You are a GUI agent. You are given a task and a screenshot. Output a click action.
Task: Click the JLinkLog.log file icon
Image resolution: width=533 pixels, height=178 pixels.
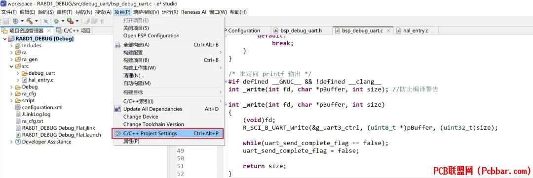click(x=18, y=114)
